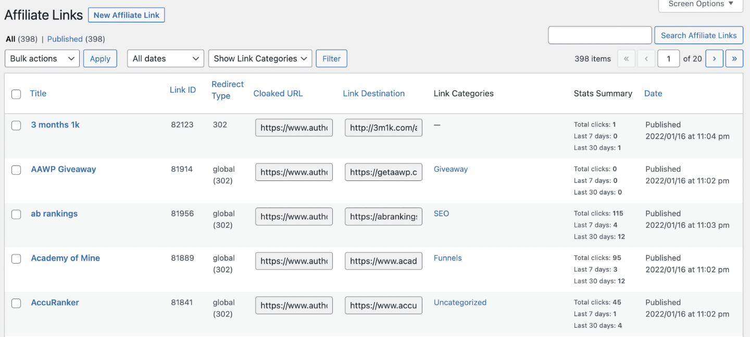Focus the affiliate links search field

point(599,35)
